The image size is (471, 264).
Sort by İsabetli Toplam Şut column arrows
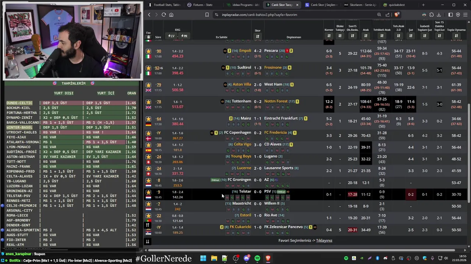pos(425,36)
